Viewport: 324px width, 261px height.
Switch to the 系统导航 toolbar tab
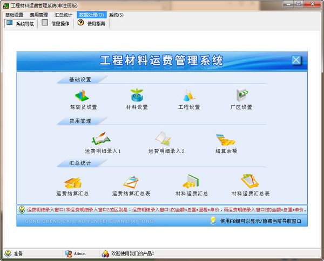[21, 24]
